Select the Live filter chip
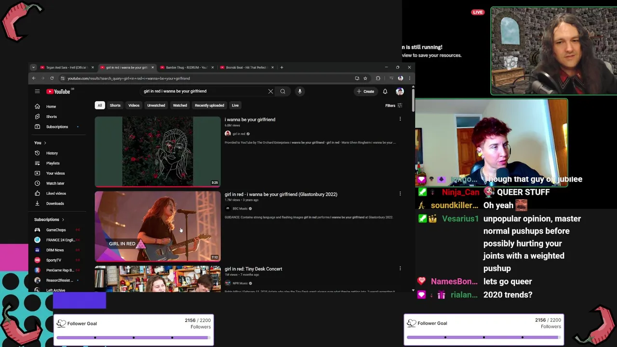 [x=235, y=106]
